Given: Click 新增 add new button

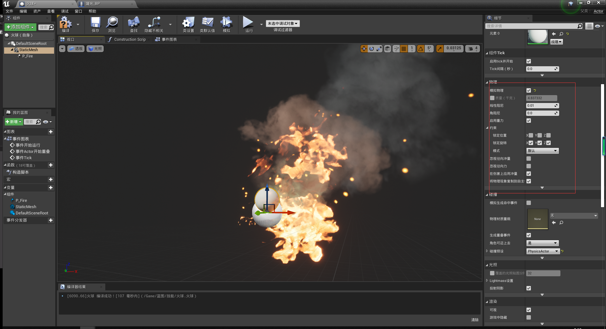Looking at the screenshot, I should pos(14,122).
